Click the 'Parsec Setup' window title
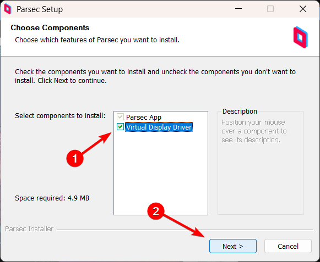This screenshot has height=262, width=320. point(40,9)
